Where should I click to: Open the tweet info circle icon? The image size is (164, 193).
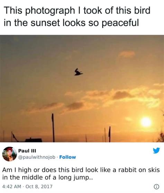click(x=157, y=187)
